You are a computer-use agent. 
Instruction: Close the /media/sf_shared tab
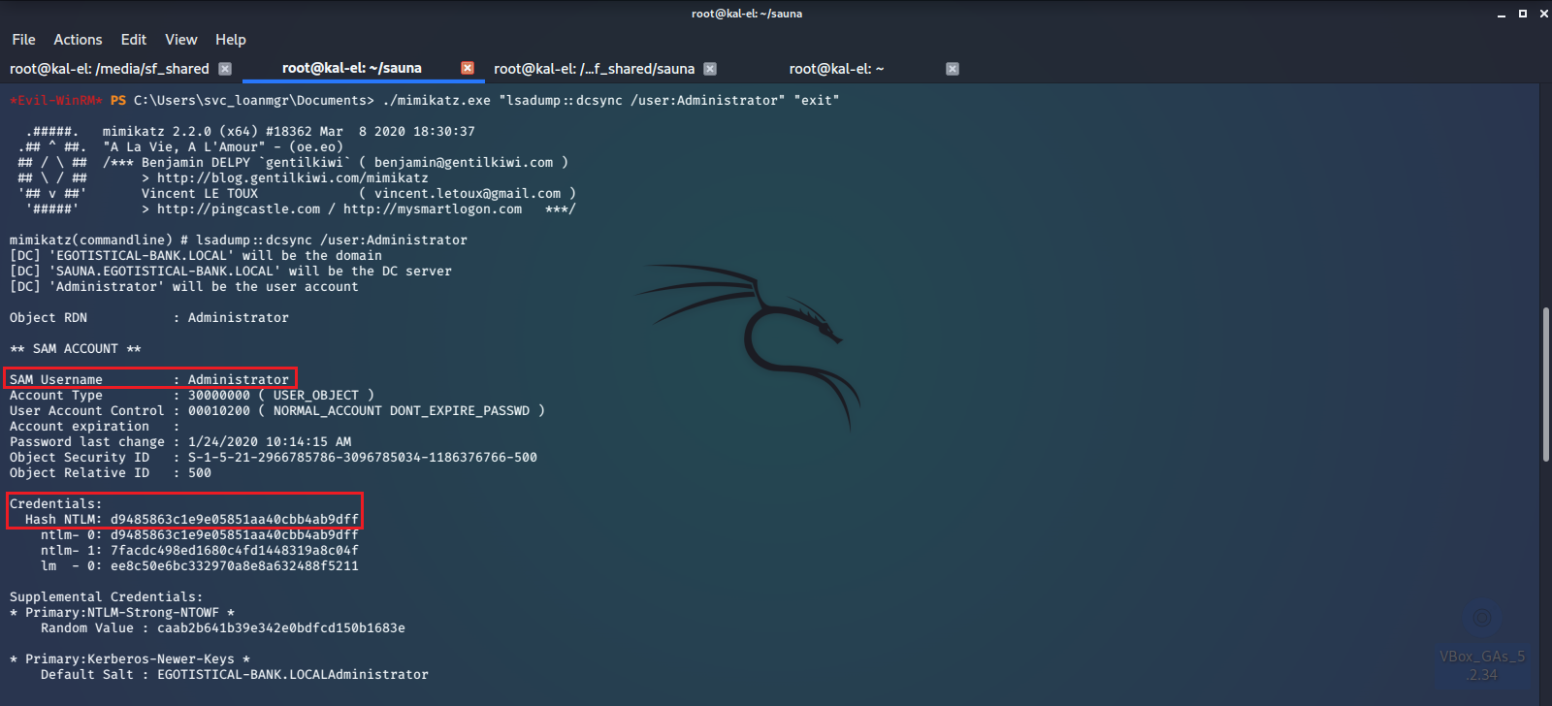(x=225, y=69)
